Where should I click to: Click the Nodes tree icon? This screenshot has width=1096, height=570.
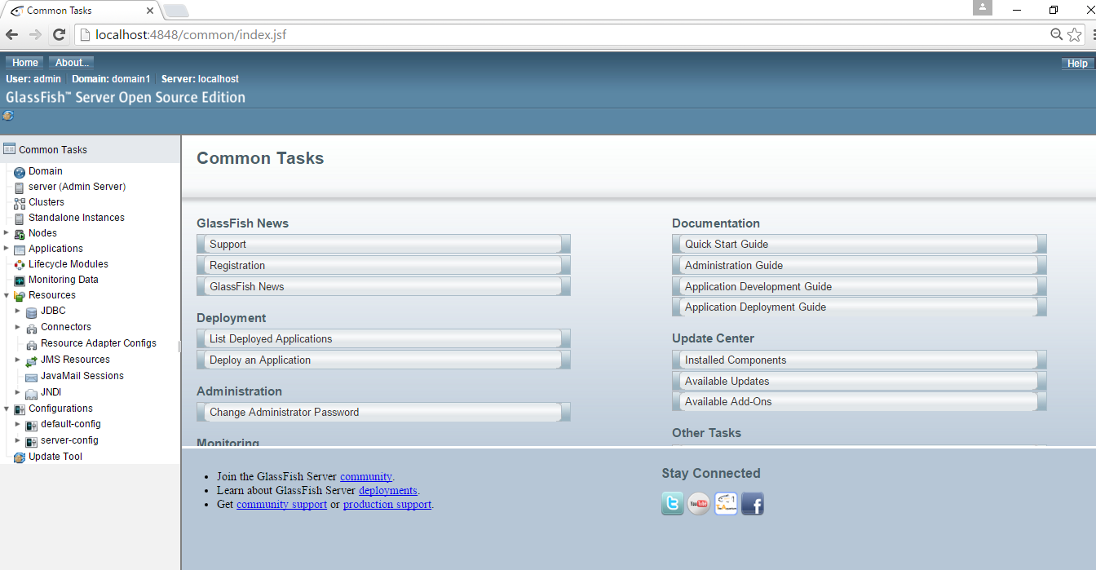[20, 234]
